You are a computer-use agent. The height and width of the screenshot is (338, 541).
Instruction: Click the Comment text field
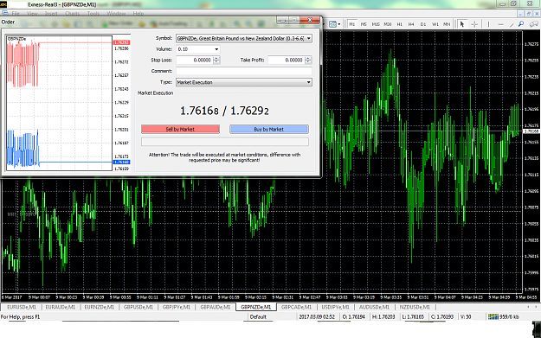(x=244, y=71)
